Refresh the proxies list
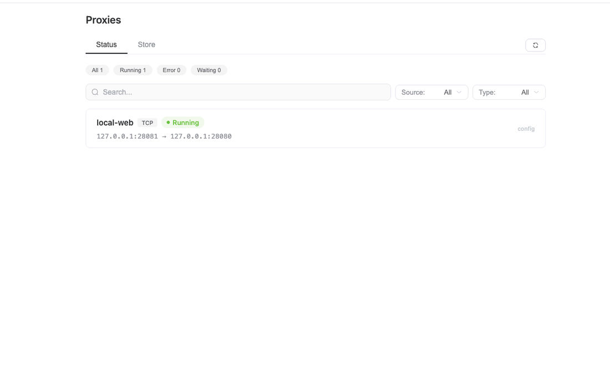 click(x=535, y=45)
